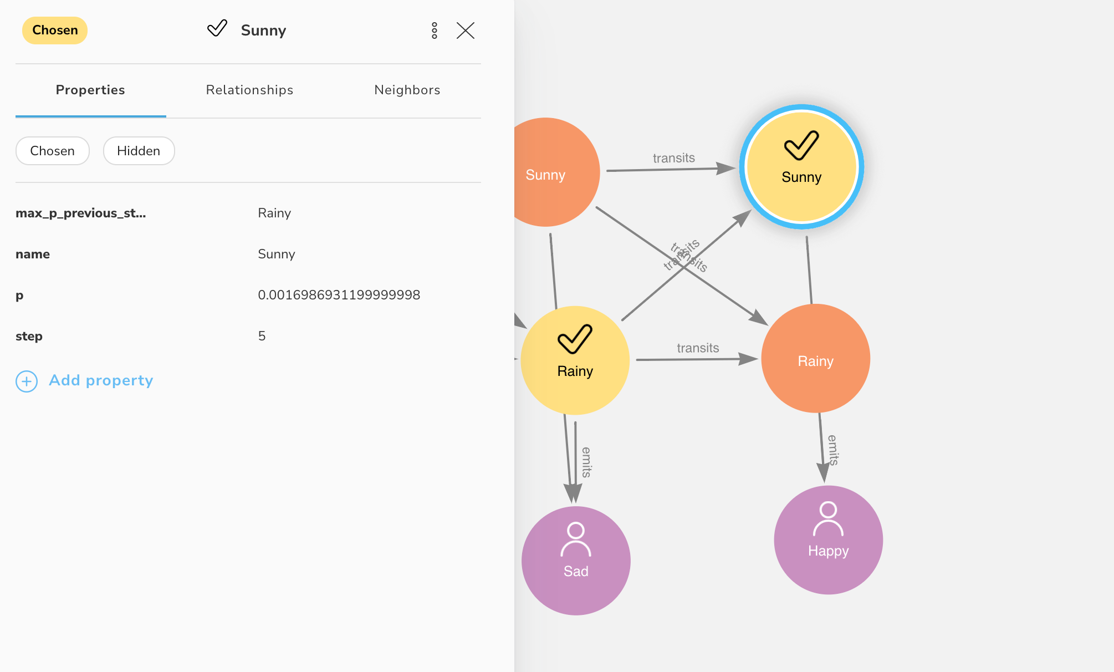Click the yellow Chosen label badge
1114x672 pixels.
(x=55, y=30)
